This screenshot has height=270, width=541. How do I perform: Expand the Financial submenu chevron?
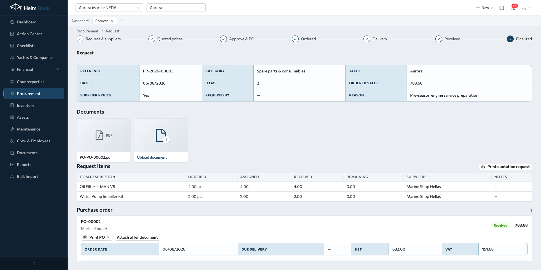[x=58, y=69]
